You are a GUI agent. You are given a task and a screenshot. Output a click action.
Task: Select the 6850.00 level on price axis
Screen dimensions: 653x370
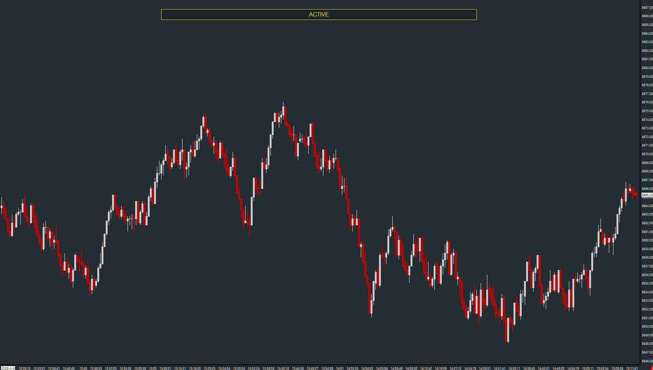click(647, 327)
